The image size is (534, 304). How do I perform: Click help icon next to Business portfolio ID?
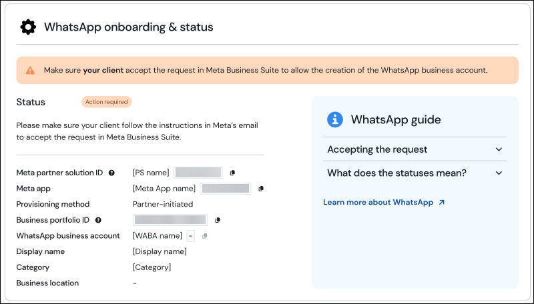(98, 220)
